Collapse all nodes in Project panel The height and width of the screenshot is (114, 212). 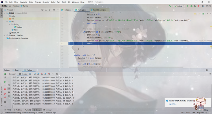pos(50,10)
